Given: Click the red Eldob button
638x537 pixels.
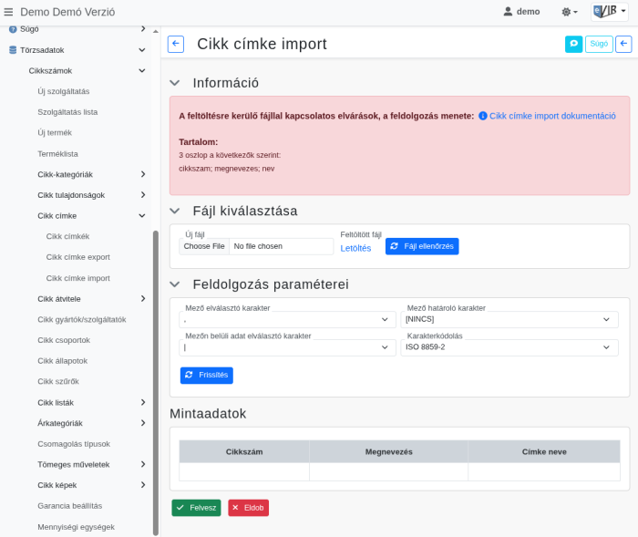Looking at the screenshot, I should [248, 508].
